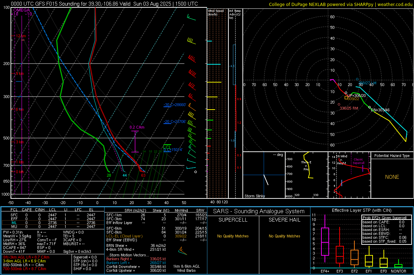Image resolution: width=414 pixels, height=275 pixels.
Task: Click the Wind Speed (knots) header
Action: pos(215,12)
